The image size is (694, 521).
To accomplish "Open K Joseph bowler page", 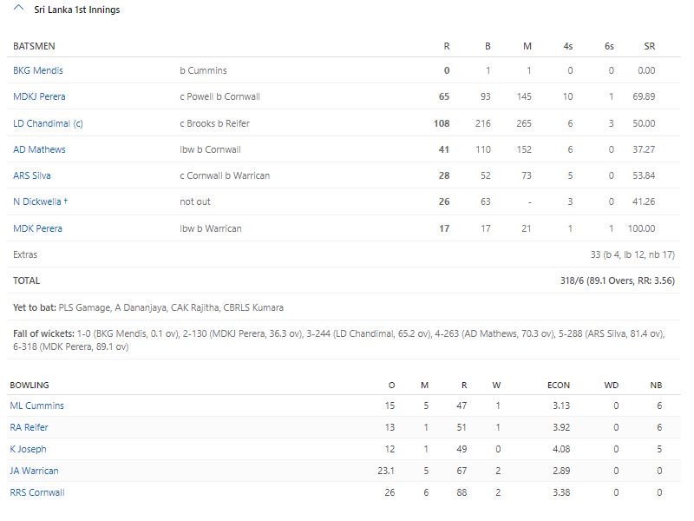I will tap(28, 449).
